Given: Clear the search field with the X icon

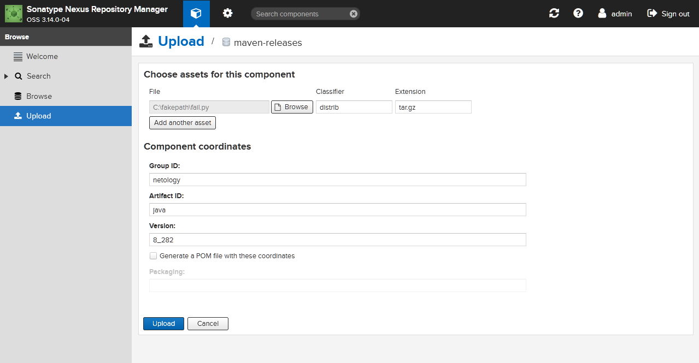Looking at the screenshot, I should coord(353,14).
